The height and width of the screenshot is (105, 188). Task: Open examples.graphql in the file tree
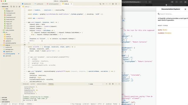(x=11, y=43)
